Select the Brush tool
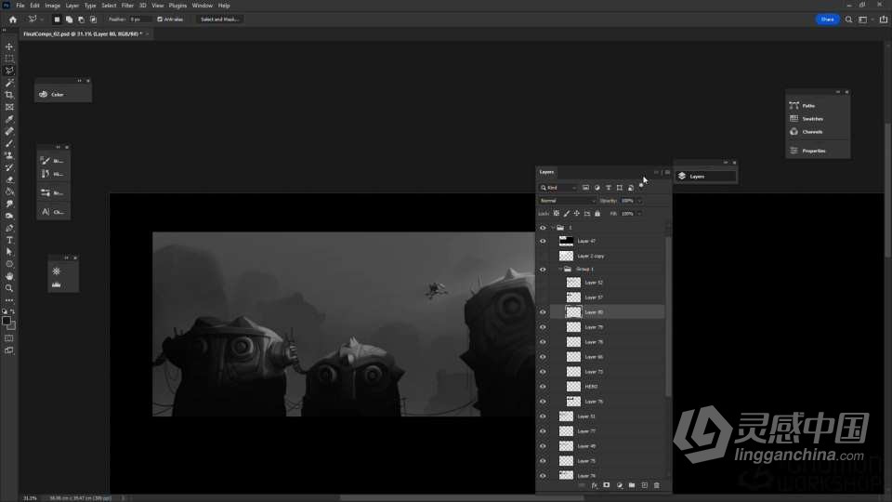892x502 pixels. coord(9,143)
